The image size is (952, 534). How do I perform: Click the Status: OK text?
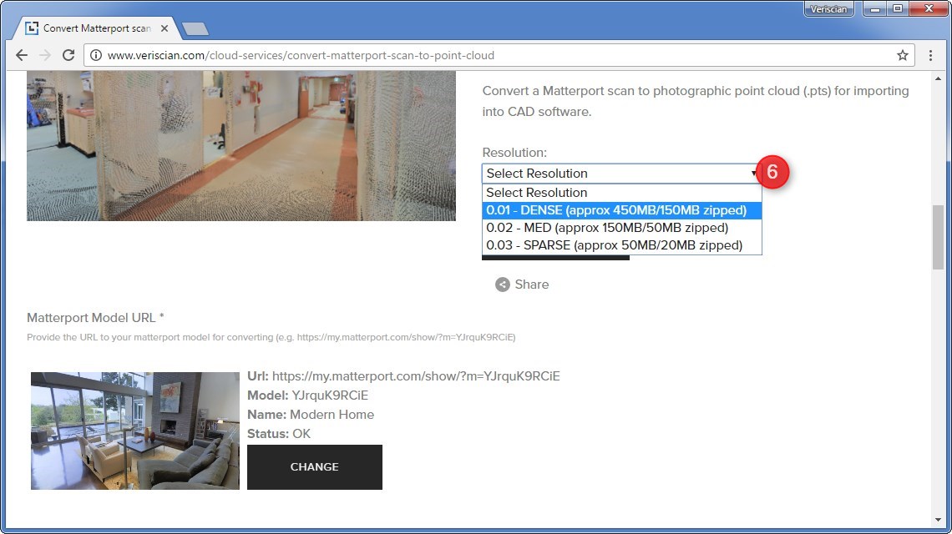point(279,434)
